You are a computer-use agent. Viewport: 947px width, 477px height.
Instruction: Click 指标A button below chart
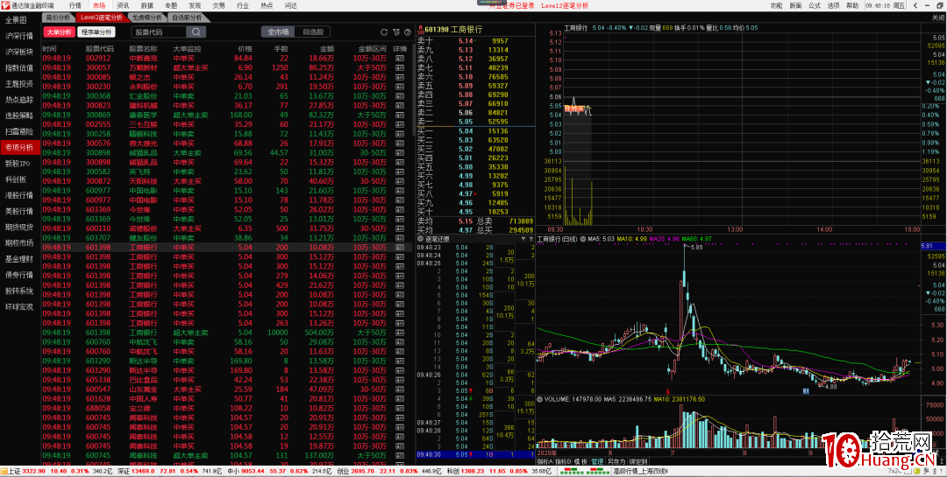(545, 461)
